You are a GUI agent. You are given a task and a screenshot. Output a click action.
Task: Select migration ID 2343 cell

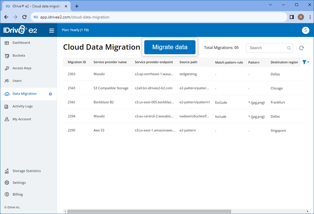coord(71,88)
